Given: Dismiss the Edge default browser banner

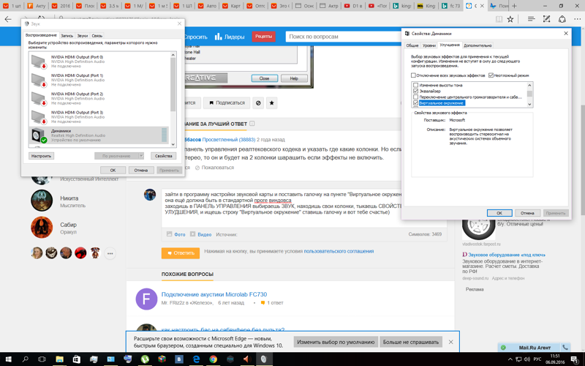Looking at the screenshot, I should pyautogui.click(x=450, y=342).
